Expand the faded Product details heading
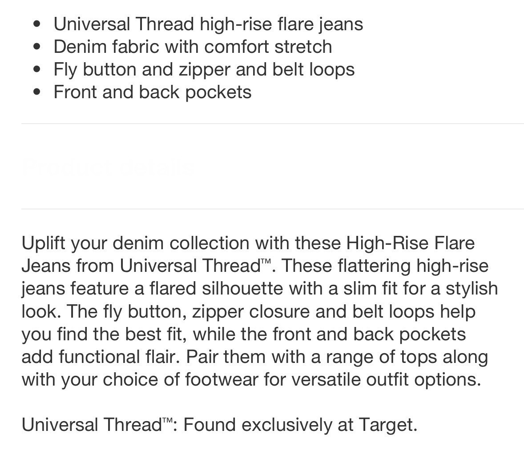The width and height of the screenshot is (524, 450). [x=108, y=167]
